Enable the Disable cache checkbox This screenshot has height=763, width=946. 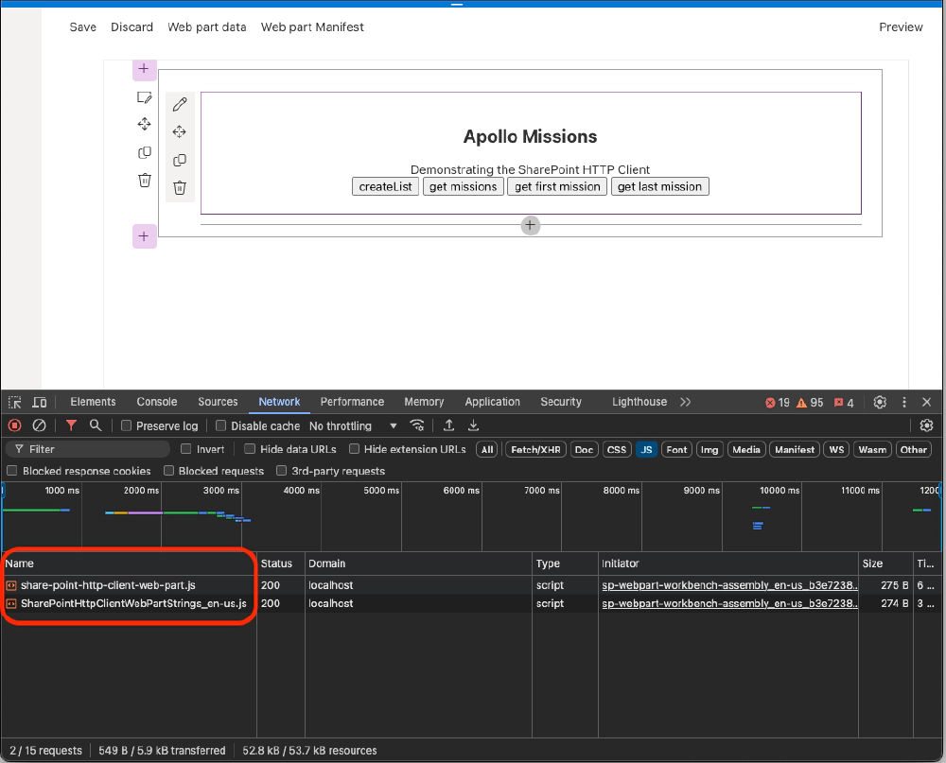click(x=220, y=425)
